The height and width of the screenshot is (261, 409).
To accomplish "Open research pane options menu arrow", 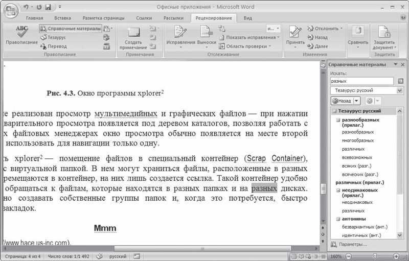I will (396, 64).
